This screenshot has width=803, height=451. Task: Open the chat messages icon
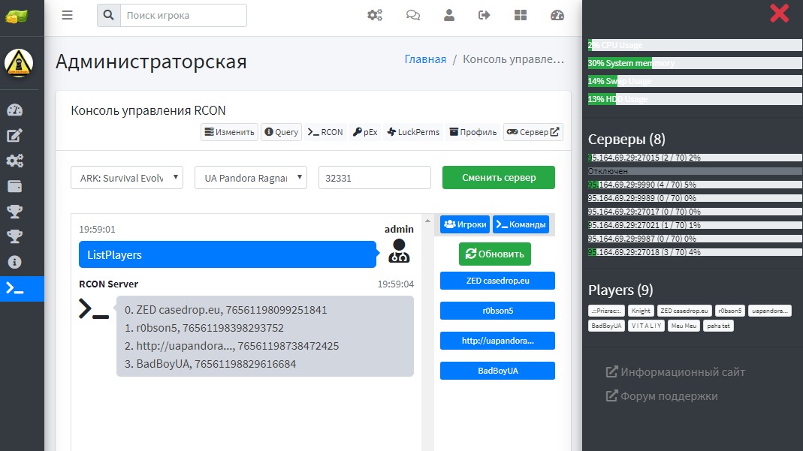pos(413,15)
